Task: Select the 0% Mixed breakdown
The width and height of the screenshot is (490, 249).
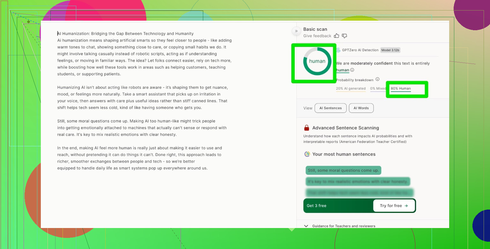Action: [x=378, y=89]
